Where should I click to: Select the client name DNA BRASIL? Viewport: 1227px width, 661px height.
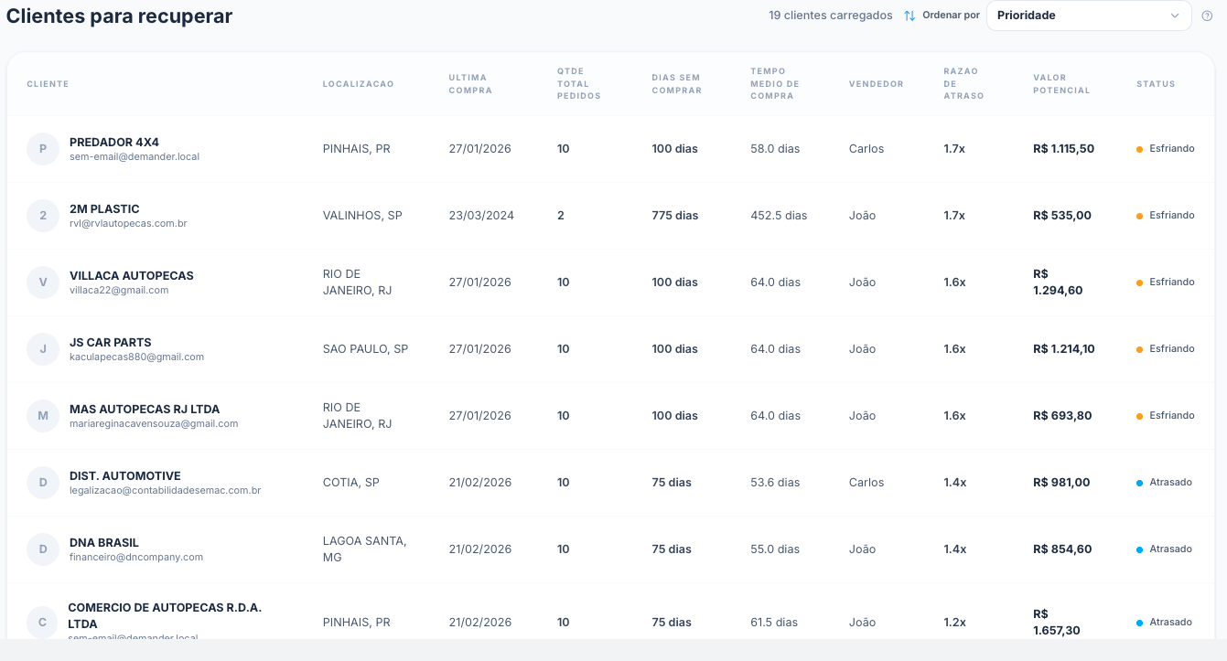point(104,543)
